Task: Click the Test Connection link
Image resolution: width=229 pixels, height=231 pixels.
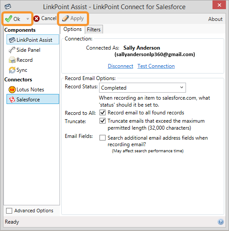Action: click(156, 66)
